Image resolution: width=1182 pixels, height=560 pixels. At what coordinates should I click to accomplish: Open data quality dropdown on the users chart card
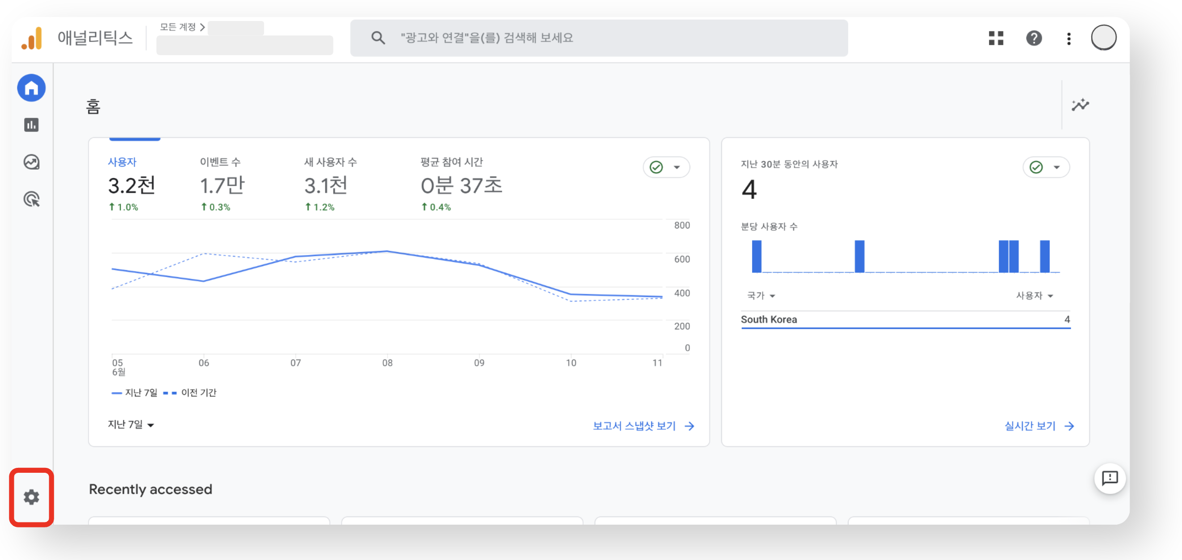(x=666, y=167)
